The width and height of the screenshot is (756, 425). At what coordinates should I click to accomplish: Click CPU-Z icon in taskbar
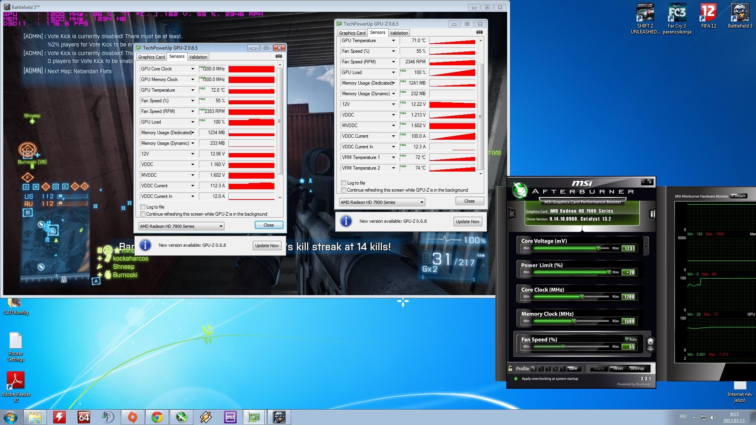(x=230, y=417)
